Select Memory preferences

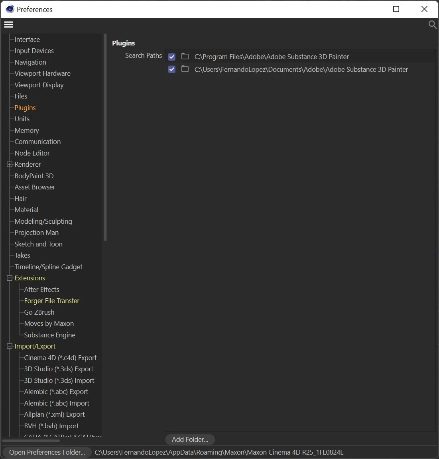pyautogui.click(x=27, y=130)
